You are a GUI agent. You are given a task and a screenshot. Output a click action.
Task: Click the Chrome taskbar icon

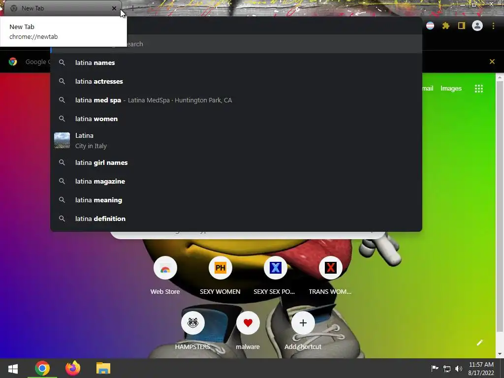click(x=42, y=368)
